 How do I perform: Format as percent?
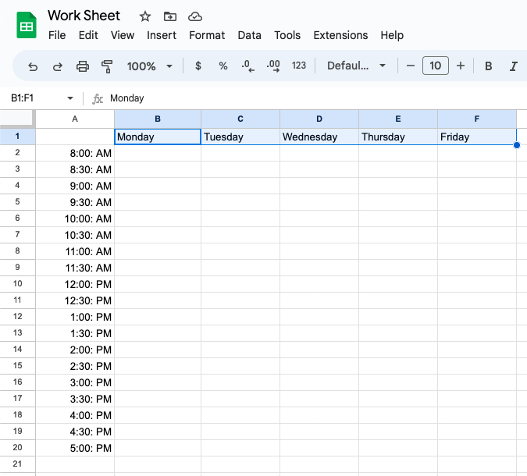223,66
